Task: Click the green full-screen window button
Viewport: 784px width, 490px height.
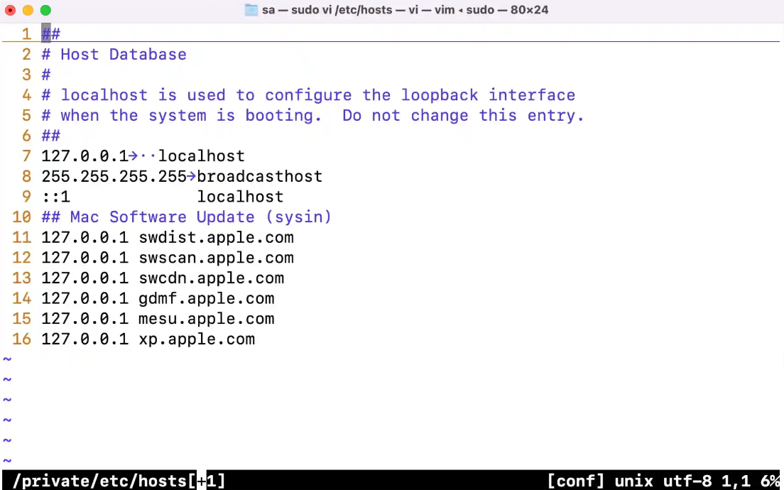Action: 45,10
